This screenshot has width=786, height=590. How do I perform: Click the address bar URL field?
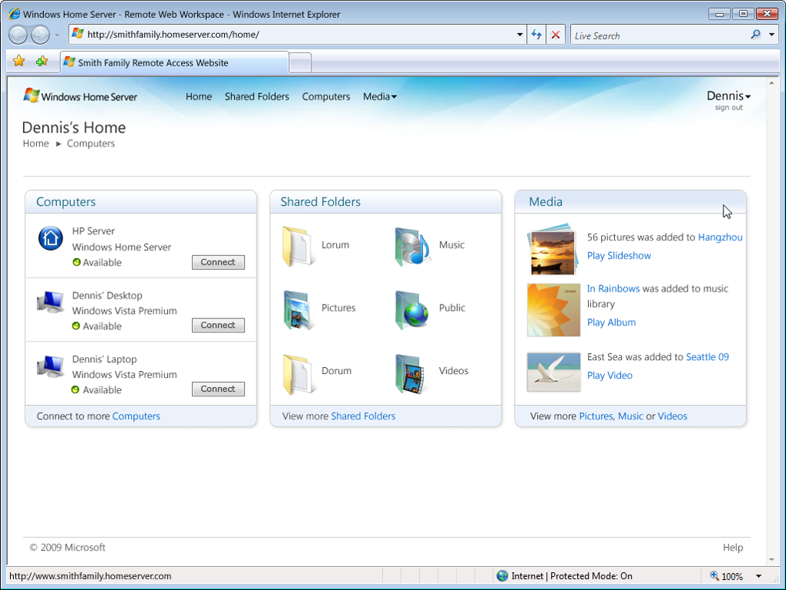[299, 35]
